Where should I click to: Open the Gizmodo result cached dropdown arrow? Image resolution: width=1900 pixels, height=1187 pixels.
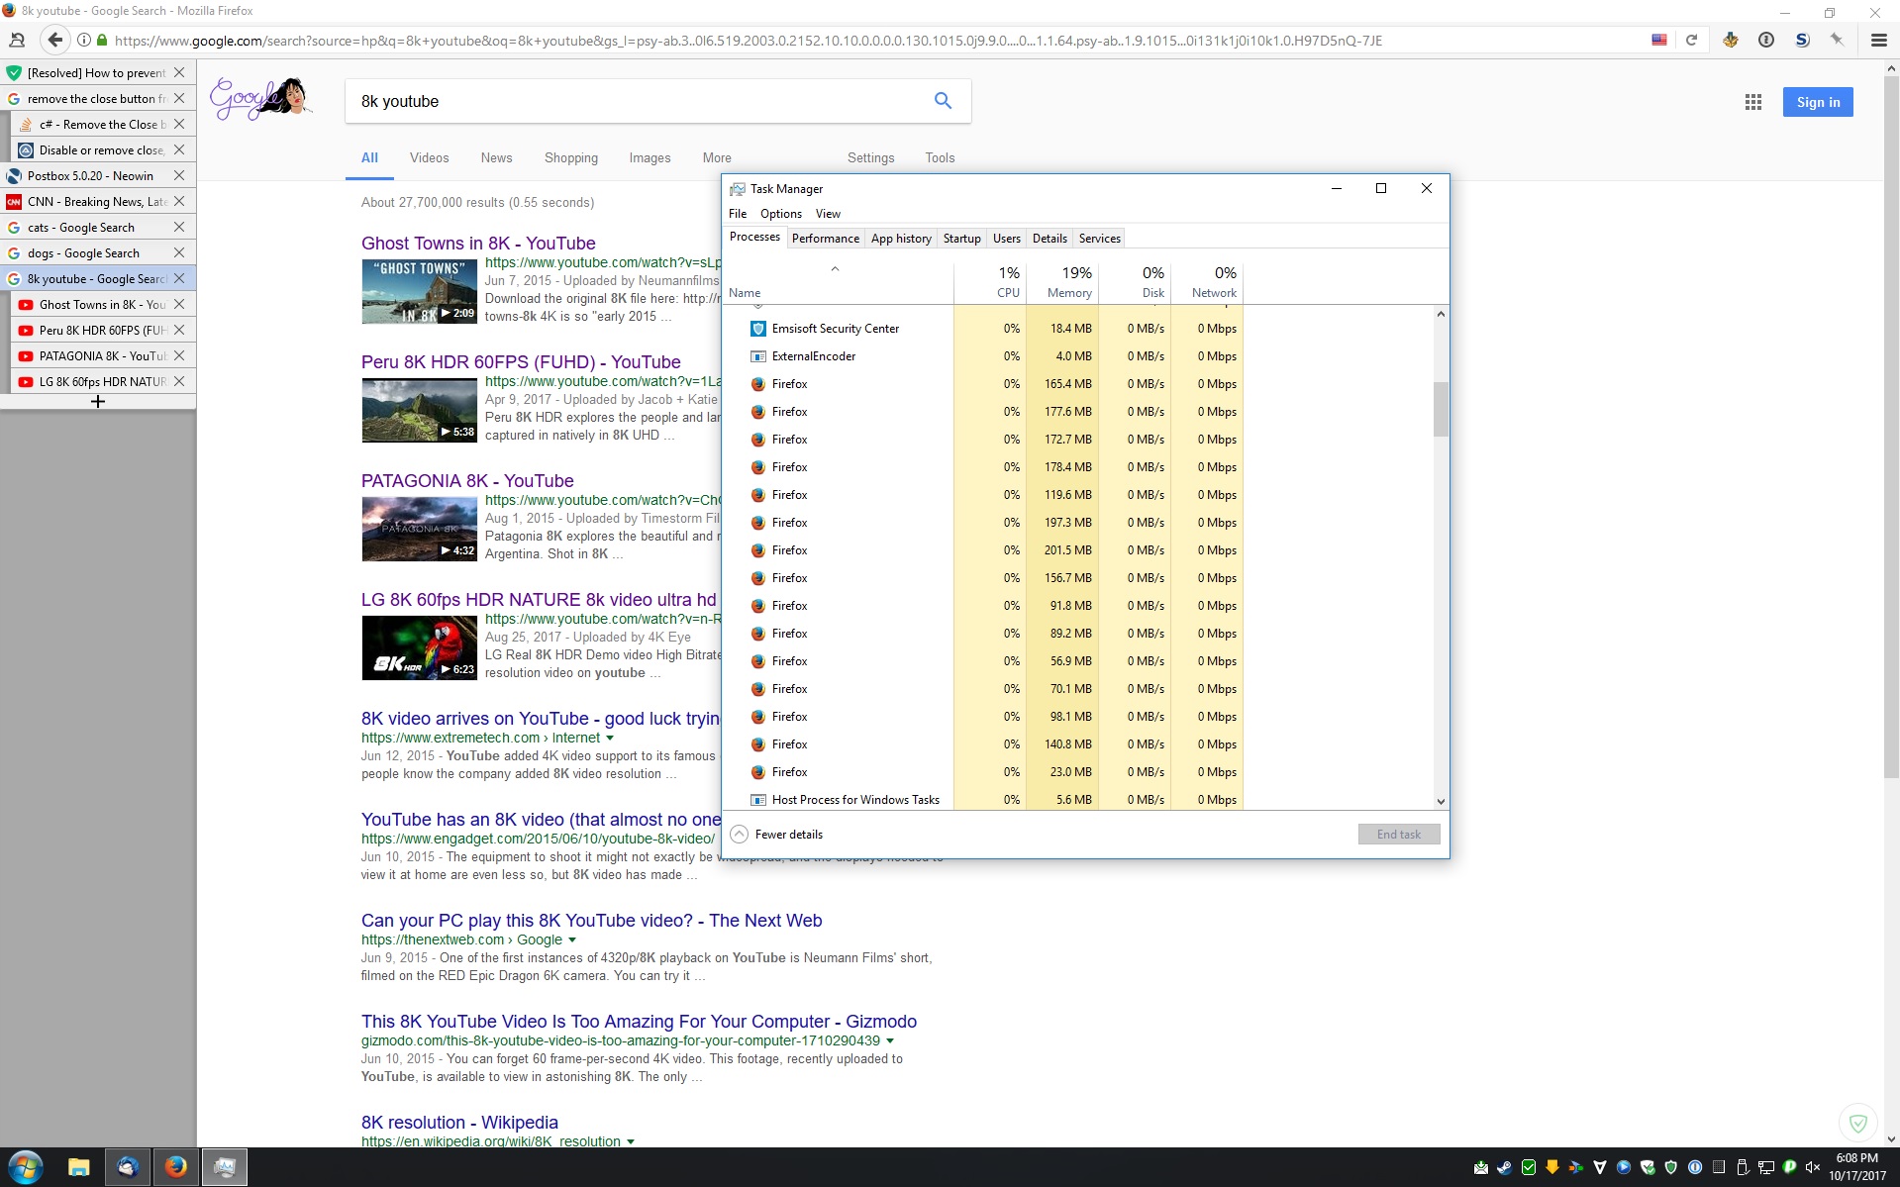890,1040
